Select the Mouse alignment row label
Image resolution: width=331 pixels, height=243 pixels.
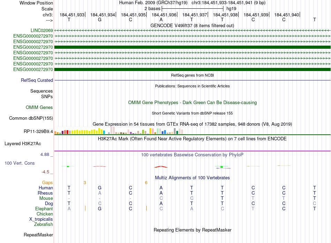pyautogui.click(x=46, y=198)
